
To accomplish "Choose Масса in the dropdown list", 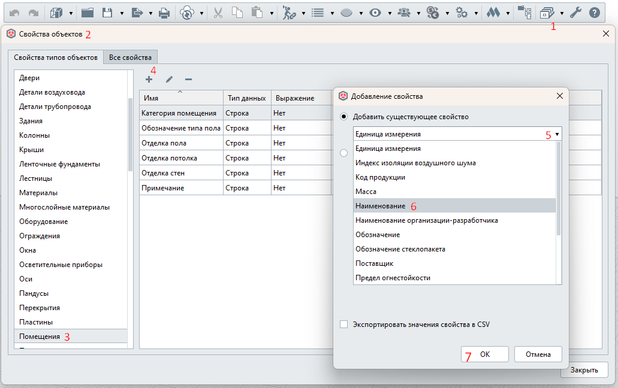I will pyautogui.click(x=454, y=192).
